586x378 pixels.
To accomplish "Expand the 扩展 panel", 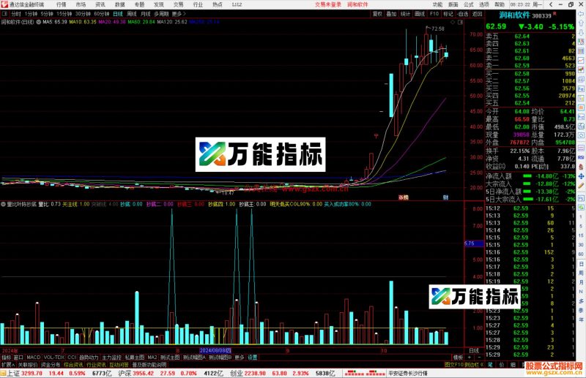I will coord(8,365).
